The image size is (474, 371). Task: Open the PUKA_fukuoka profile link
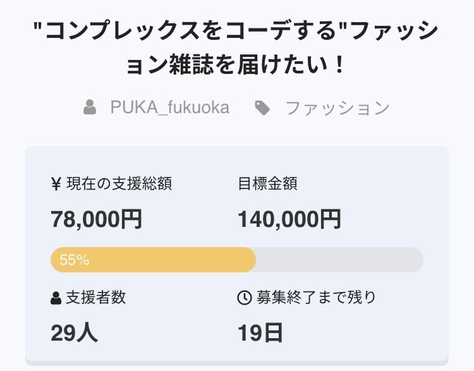pyautogui.click(x=169, y=108)
